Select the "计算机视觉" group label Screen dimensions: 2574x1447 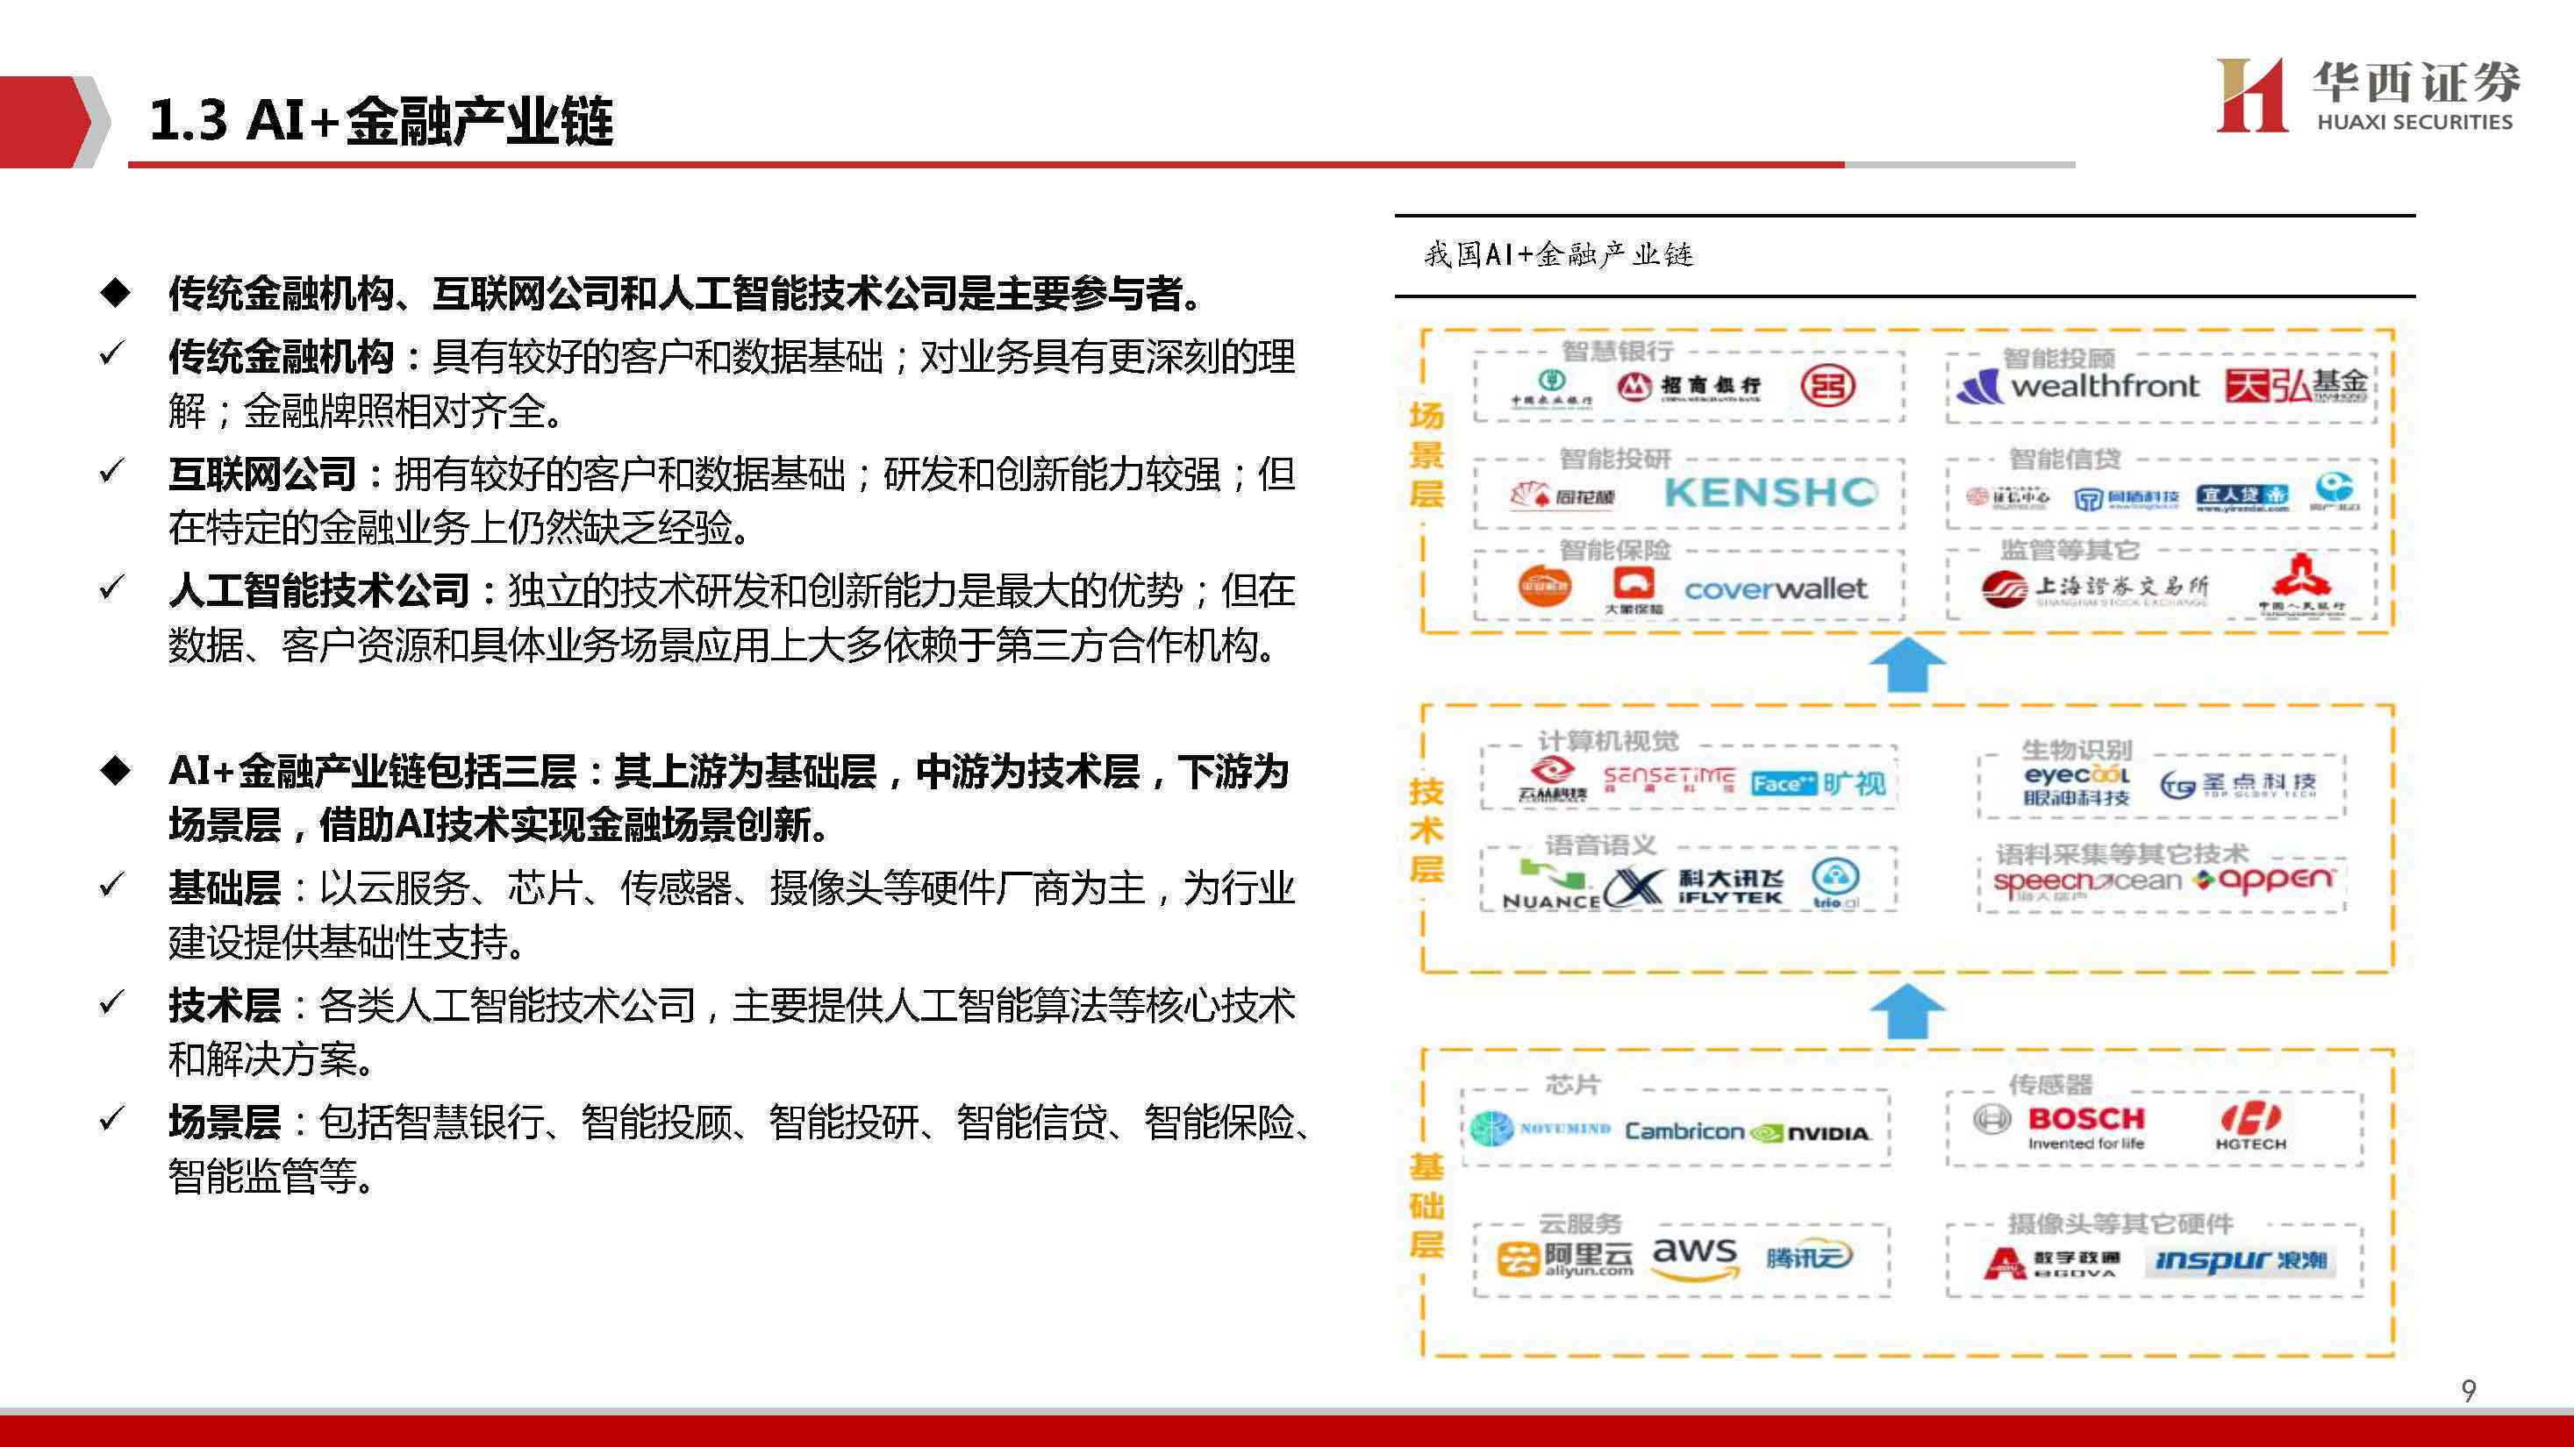(1609, 741)
